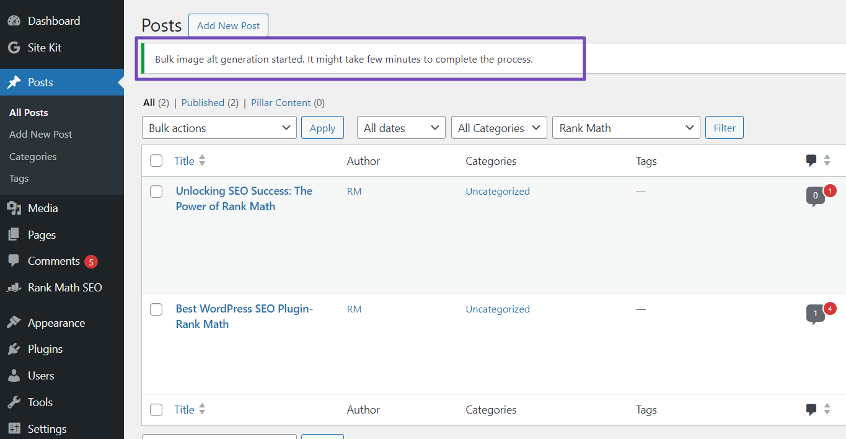846x439 pixels.
Task: Click Apply next to Bulk actions
Action: point(322,128)
